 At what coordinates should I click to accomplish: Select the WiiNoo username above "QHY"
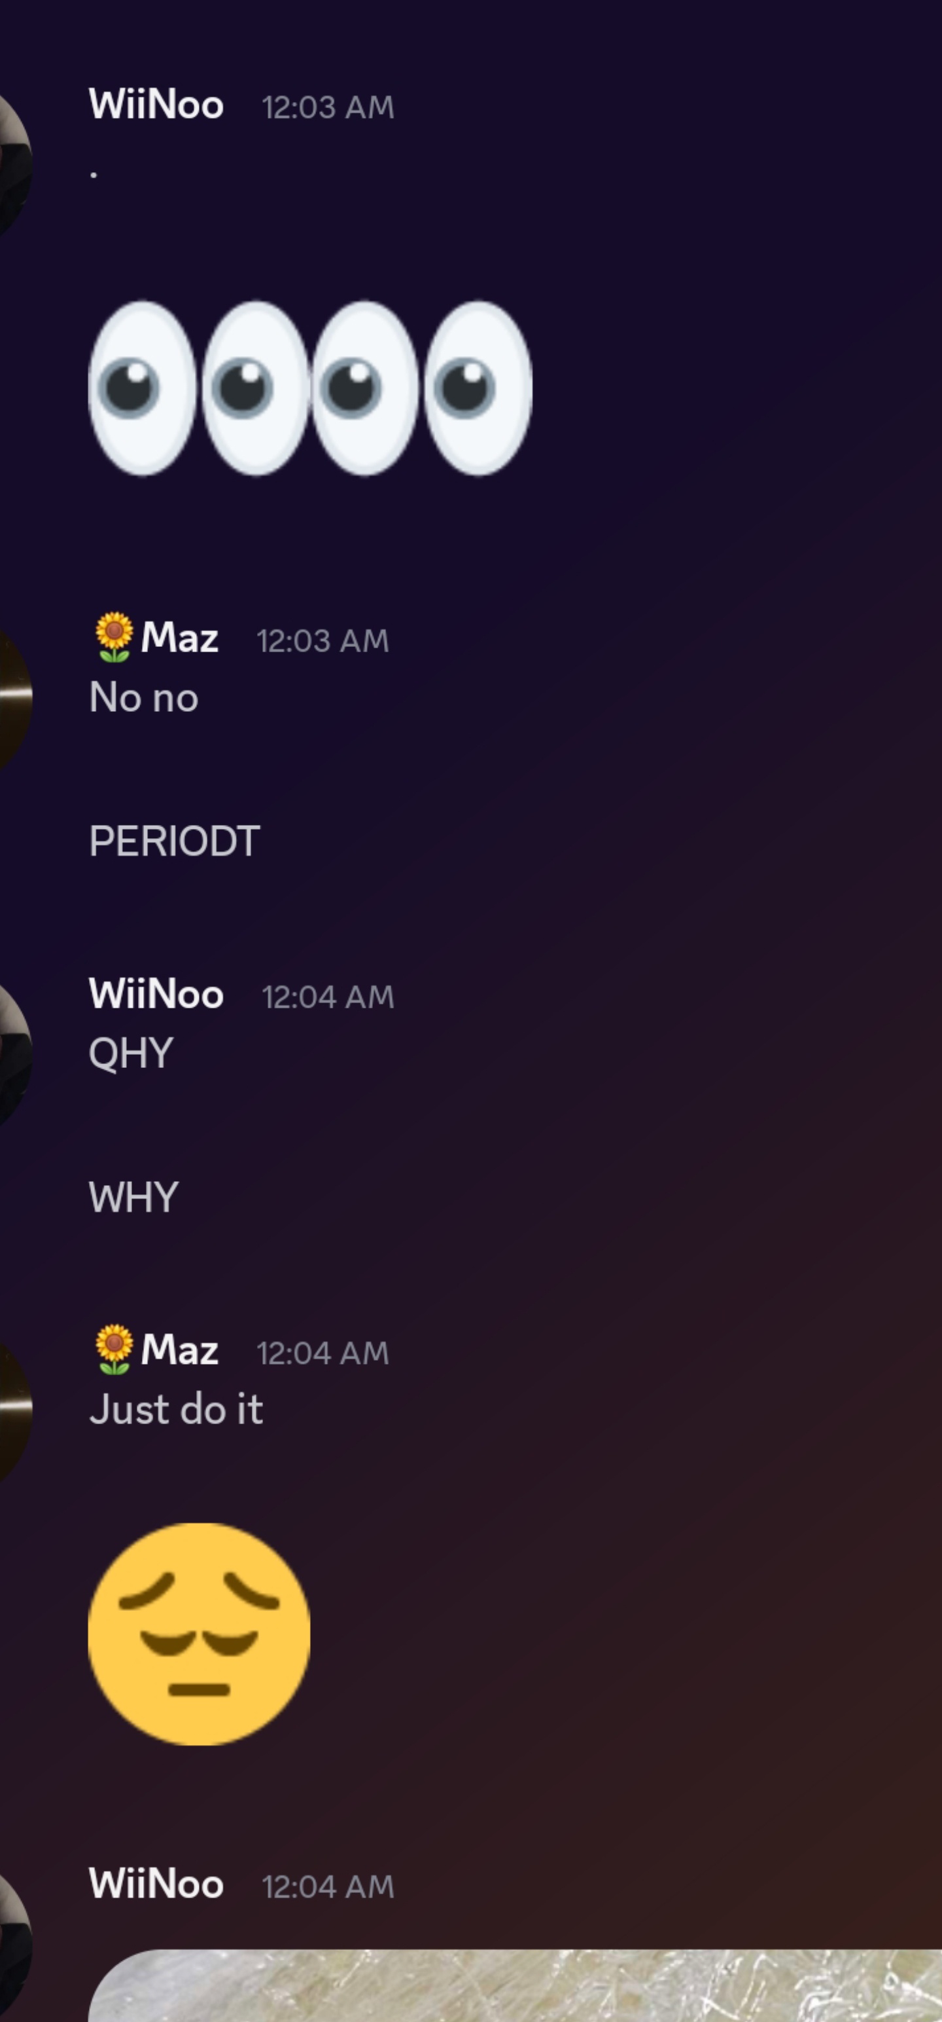156,995
